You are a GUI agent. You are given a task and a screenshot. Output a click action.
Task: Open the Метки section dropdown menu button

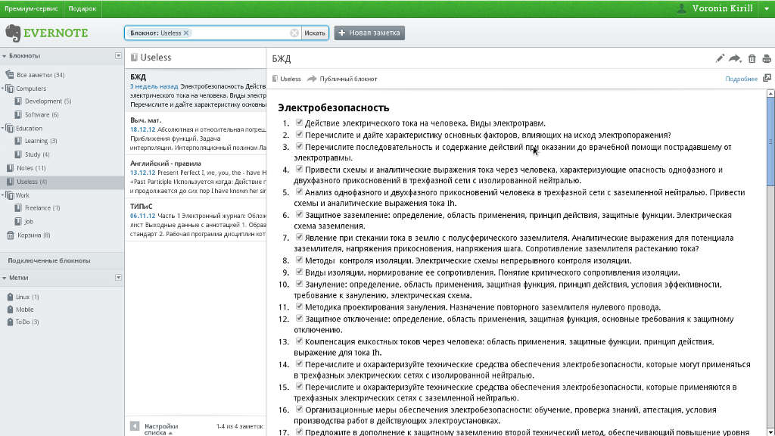118,277
